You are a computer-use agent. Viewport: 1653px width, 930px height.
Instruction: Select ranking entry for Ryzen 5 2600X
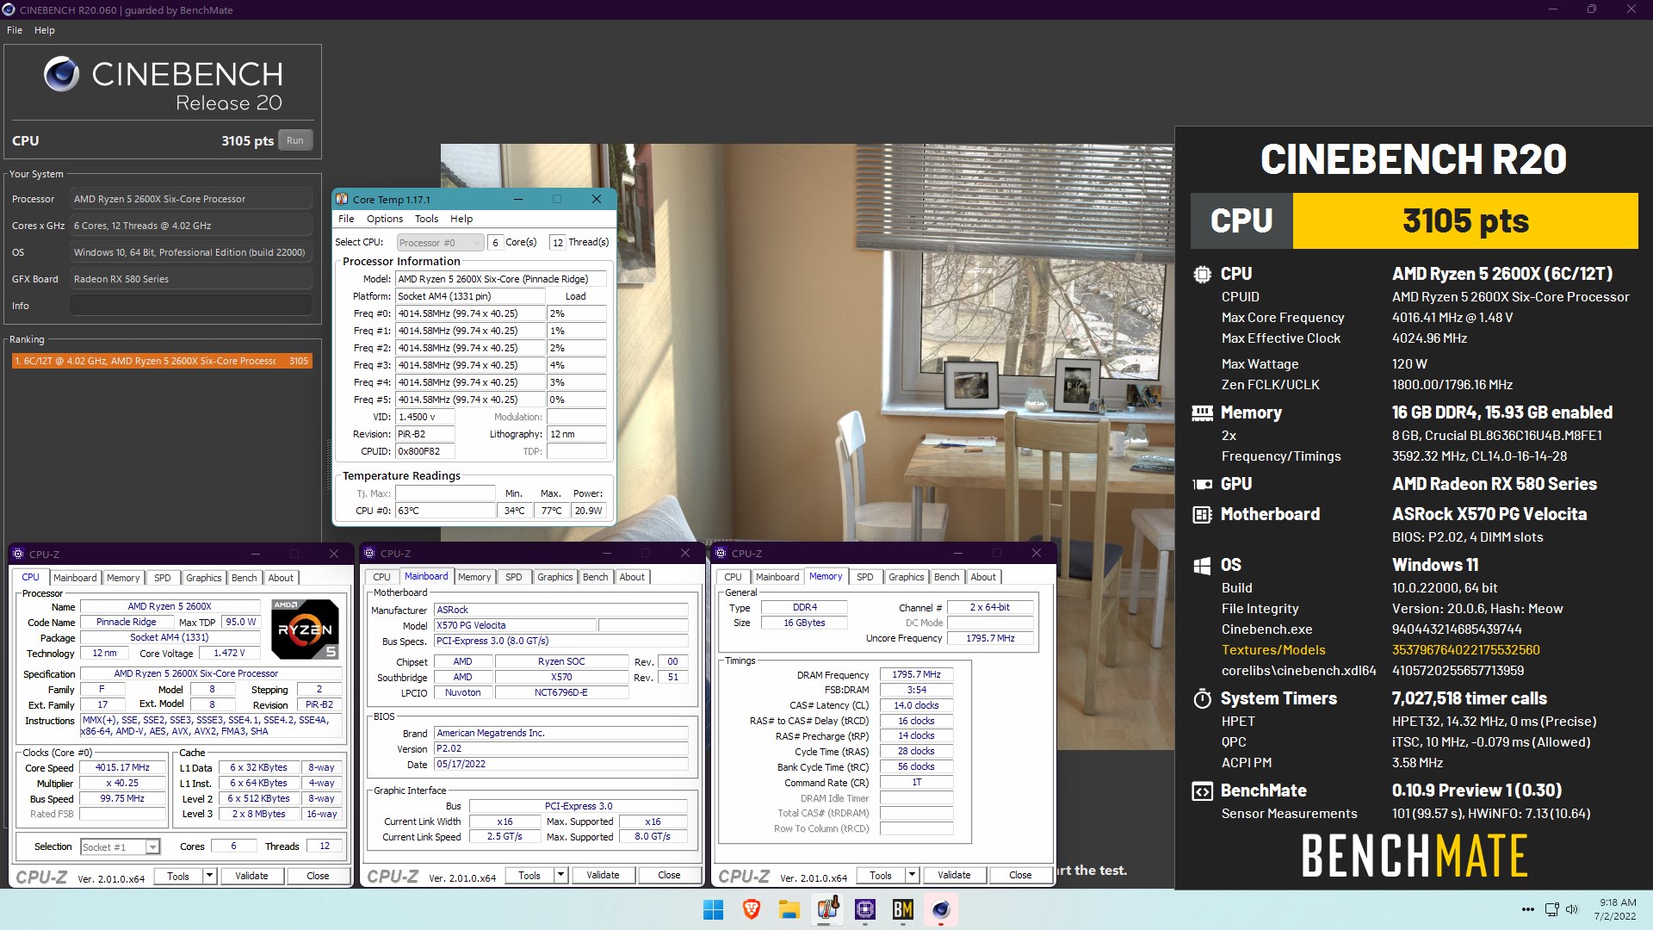coord(162,361)
